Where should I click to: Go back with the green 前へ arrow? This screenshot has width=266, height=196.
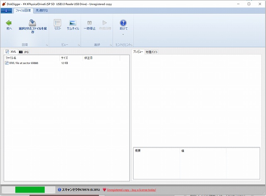tap(9, 24)
